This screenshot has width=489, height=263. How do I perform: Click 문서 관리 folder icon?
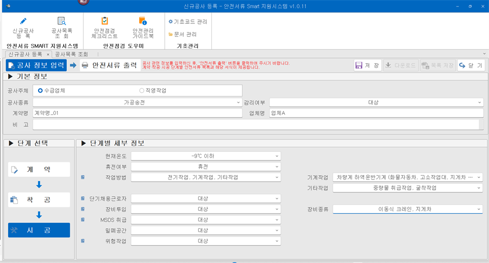click(171, 34)
